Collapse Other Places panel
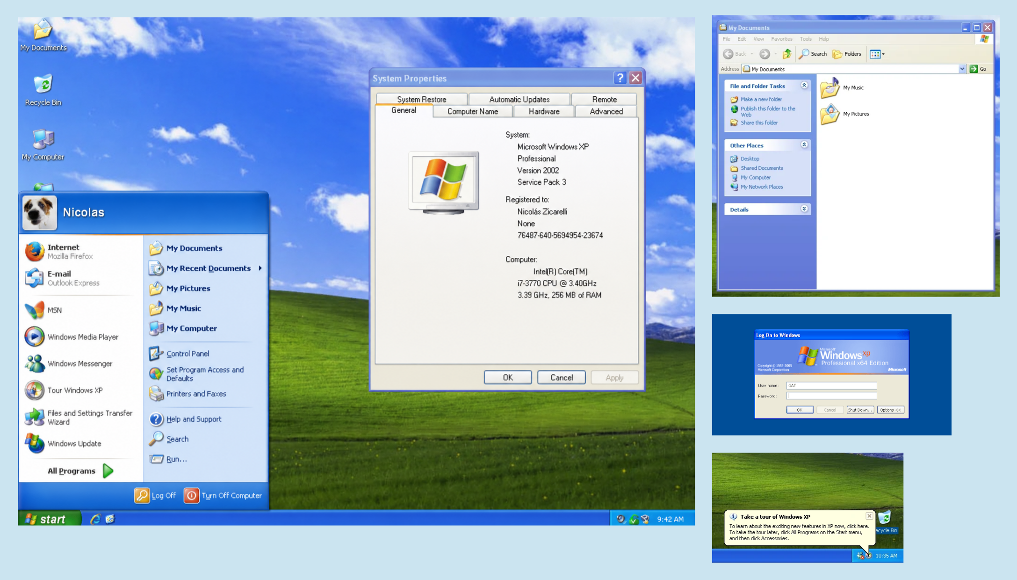Screen dimensions: 1017x580 [804, 145]
